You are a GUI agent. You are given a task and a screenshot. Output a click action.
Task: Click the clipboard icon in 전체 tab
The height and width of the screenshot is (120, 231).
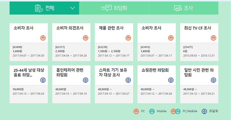39,8
